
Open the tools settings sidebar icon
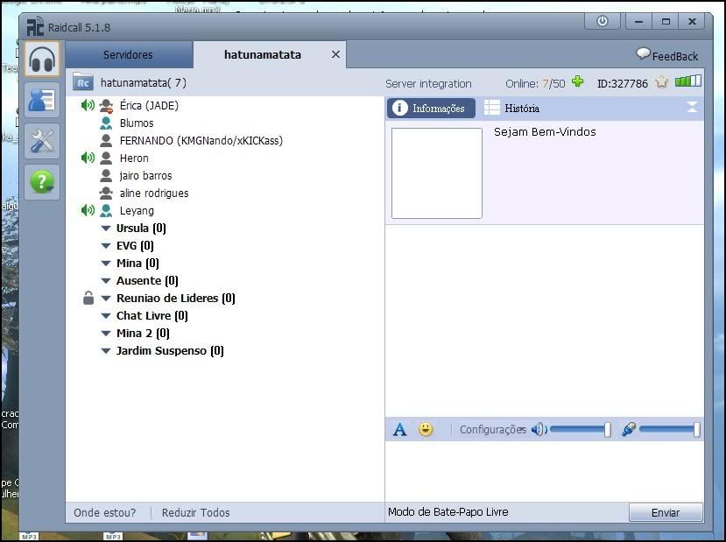click(x=42, y=141)
